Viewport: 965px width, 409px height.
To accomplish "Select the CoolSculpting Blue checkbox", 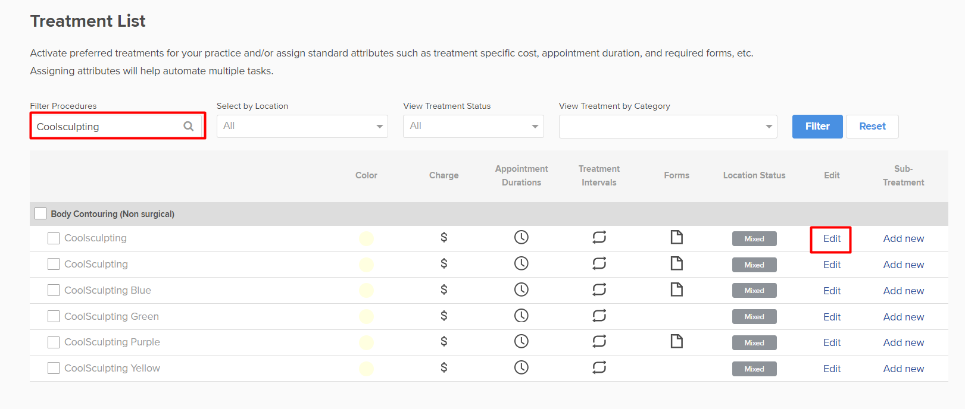I will tap(54, 290).
